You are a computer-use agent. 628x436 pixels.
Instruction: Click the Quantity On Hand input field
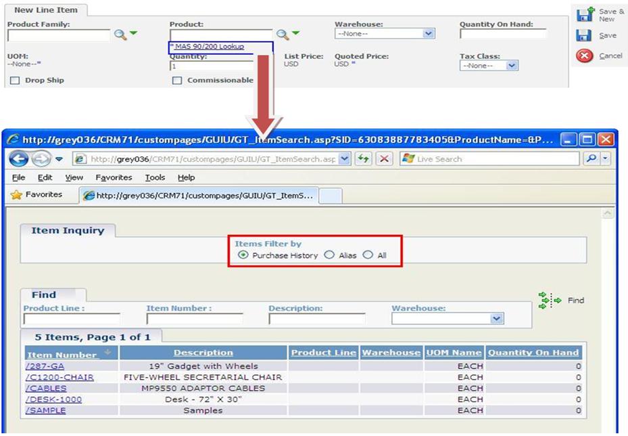[x=503, y=34]
